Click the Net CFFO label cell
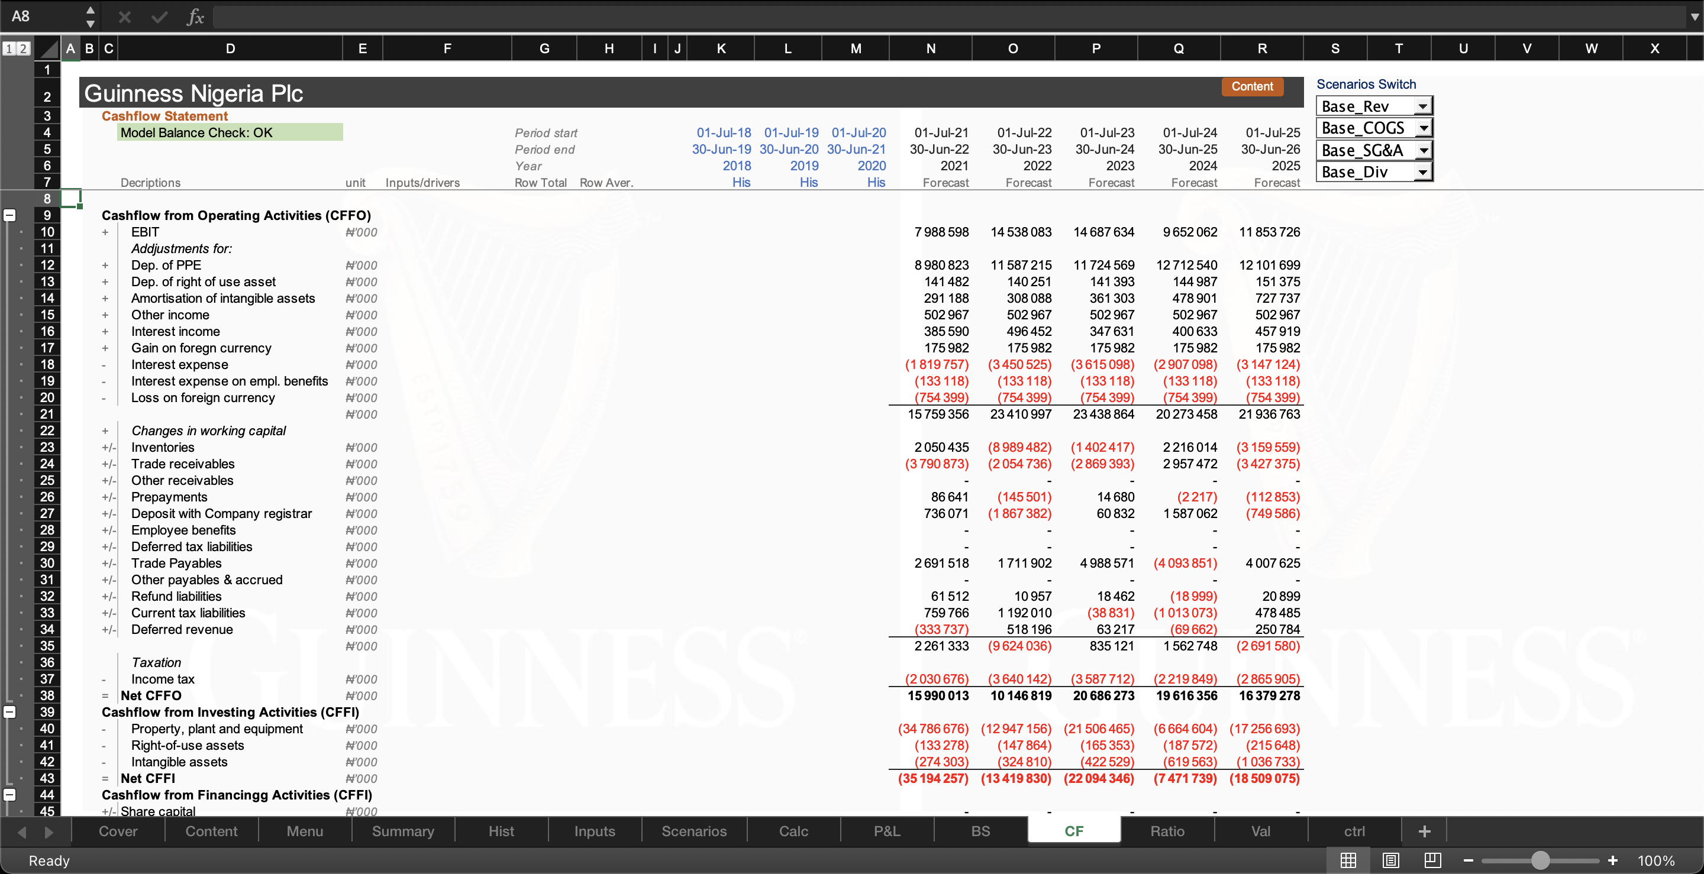The image size is (1704, 874). click(151, 695)
